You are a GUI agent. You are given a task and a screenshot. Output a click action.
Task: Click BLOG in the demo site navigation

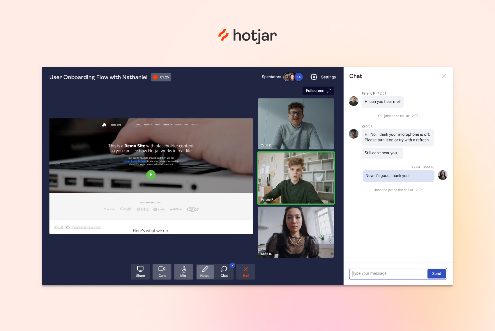(186, 125)
